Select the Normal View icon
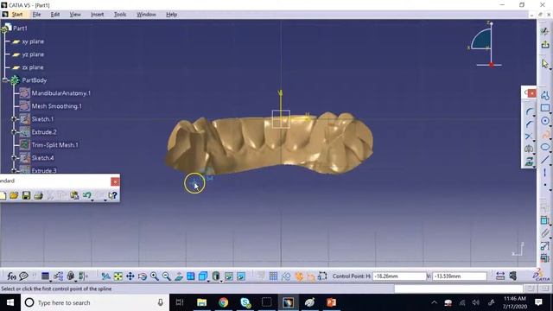 click(179, 276)
